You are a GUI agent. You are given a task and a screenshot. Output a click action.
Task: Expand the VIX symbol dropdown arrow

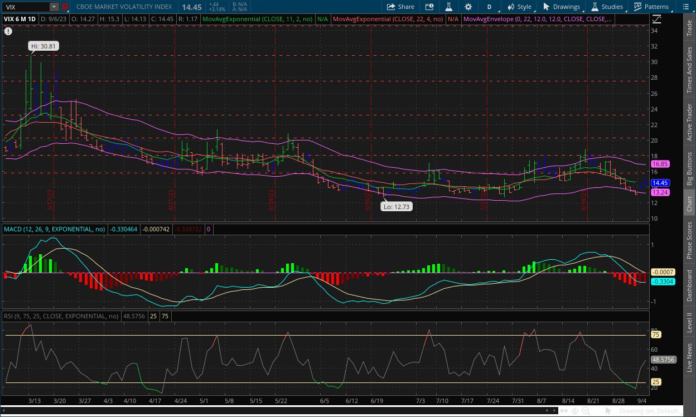(54, 7)
